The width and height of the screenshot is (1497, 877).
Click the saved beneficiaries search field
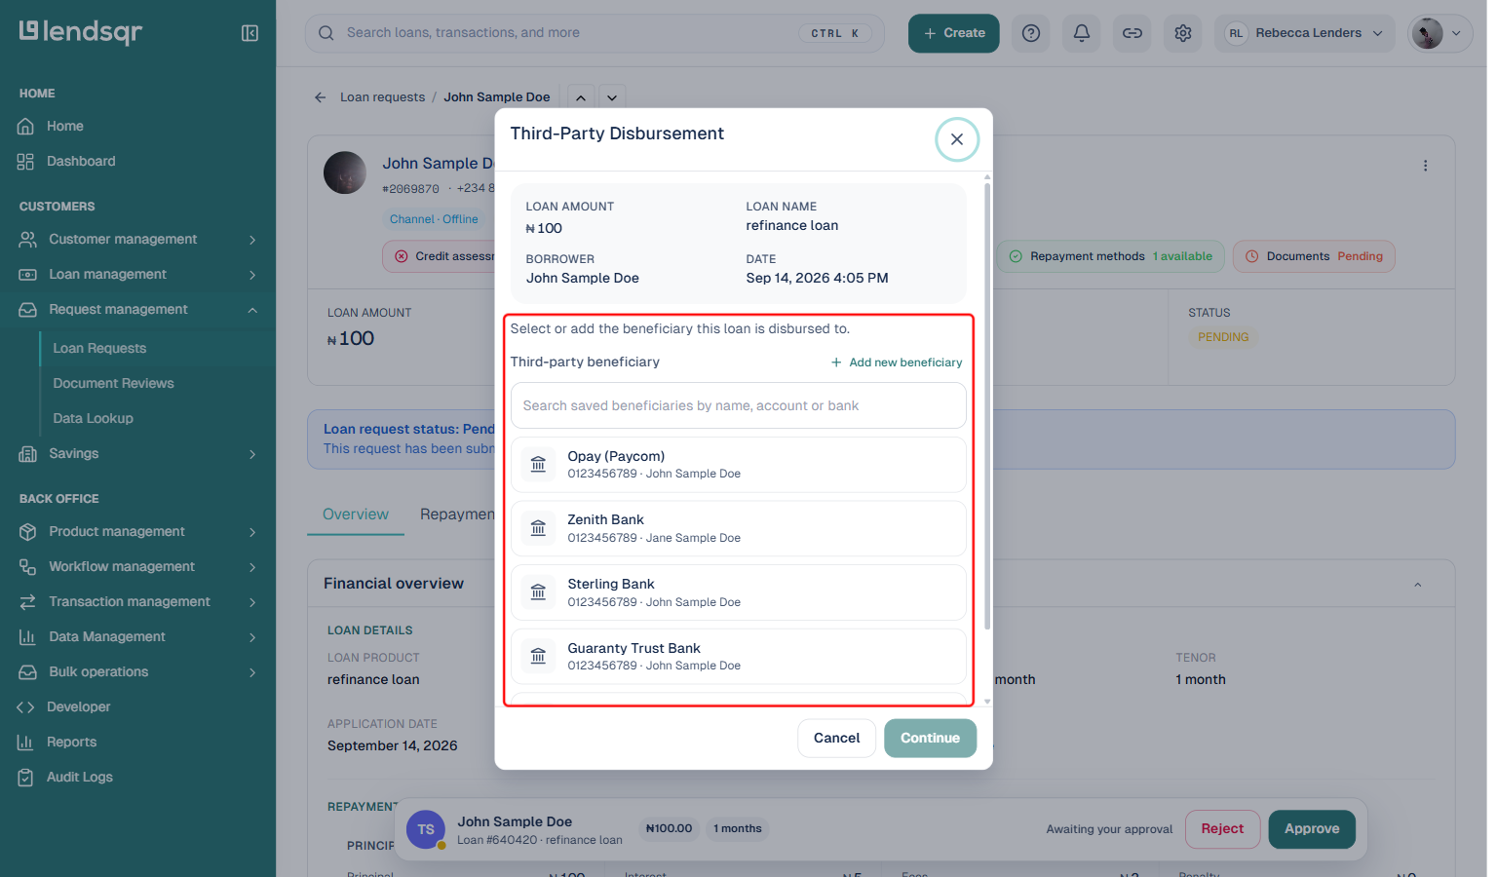739,405
